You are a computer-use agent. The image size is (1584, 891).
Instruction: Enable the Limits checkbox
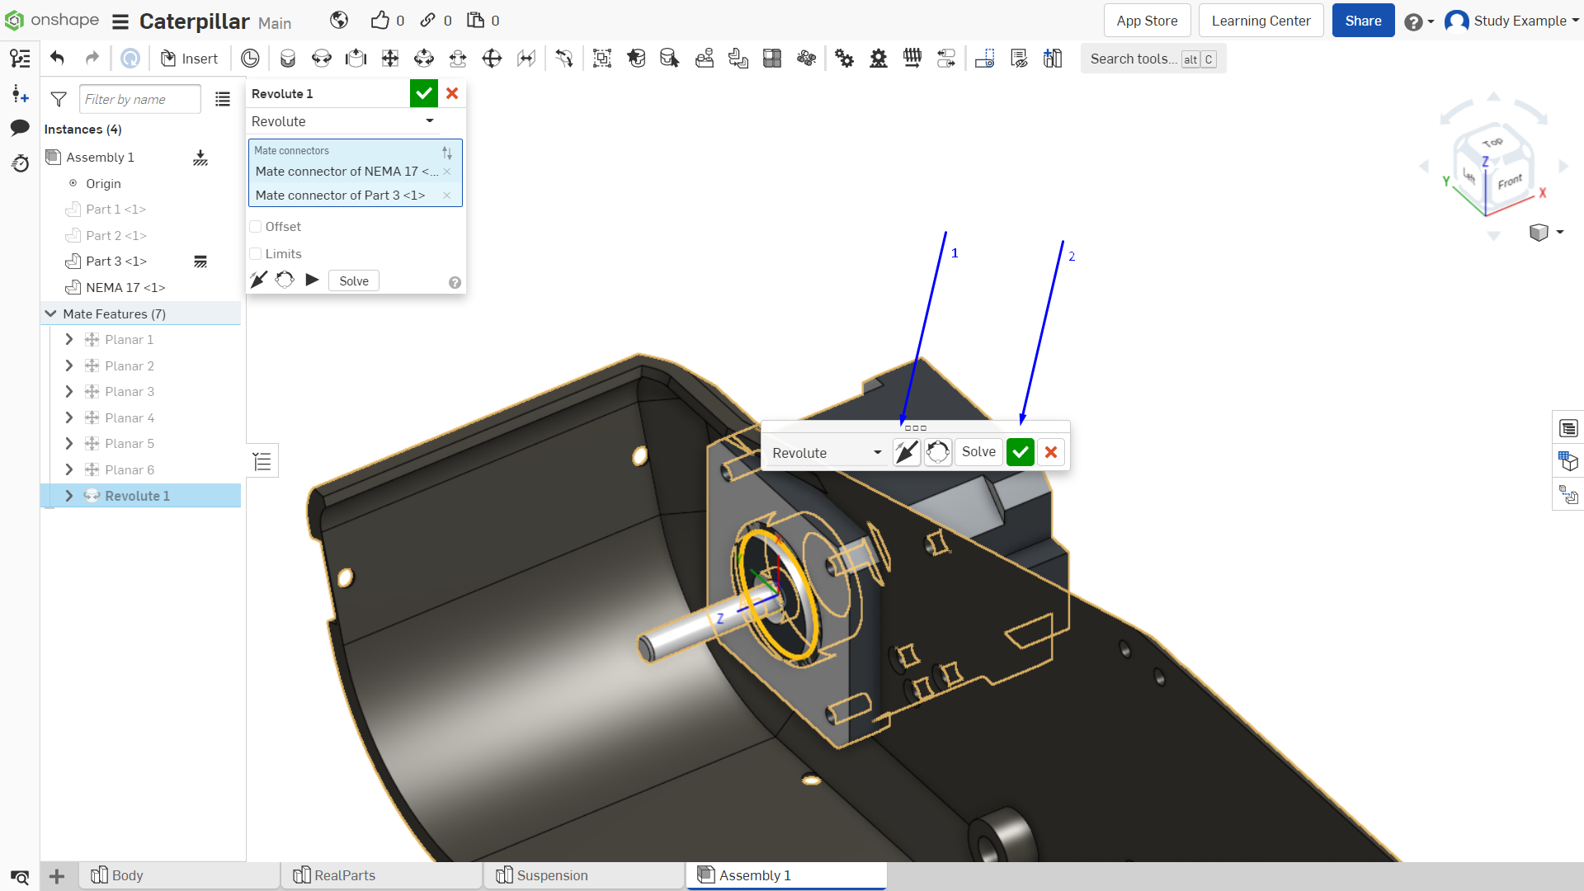256,254
